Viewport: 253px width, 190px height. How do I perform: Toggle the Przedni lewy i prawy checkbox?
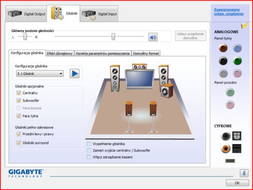(19, 134)
